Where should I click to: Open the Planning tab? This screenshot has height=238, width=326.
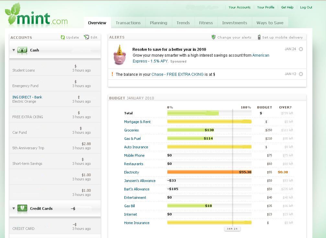pyautogui.click(x=158, y=23)
